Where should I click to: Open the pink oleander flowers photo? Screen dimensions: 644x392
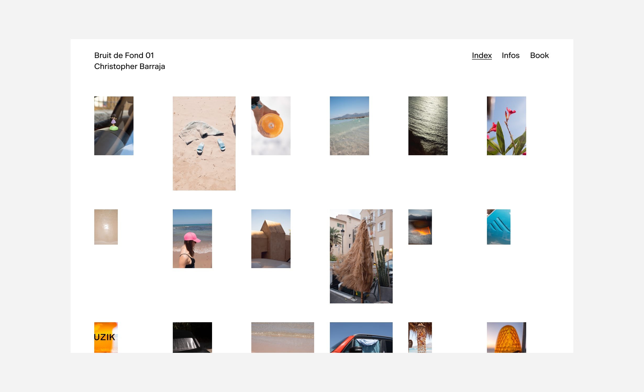pos(507,126)
